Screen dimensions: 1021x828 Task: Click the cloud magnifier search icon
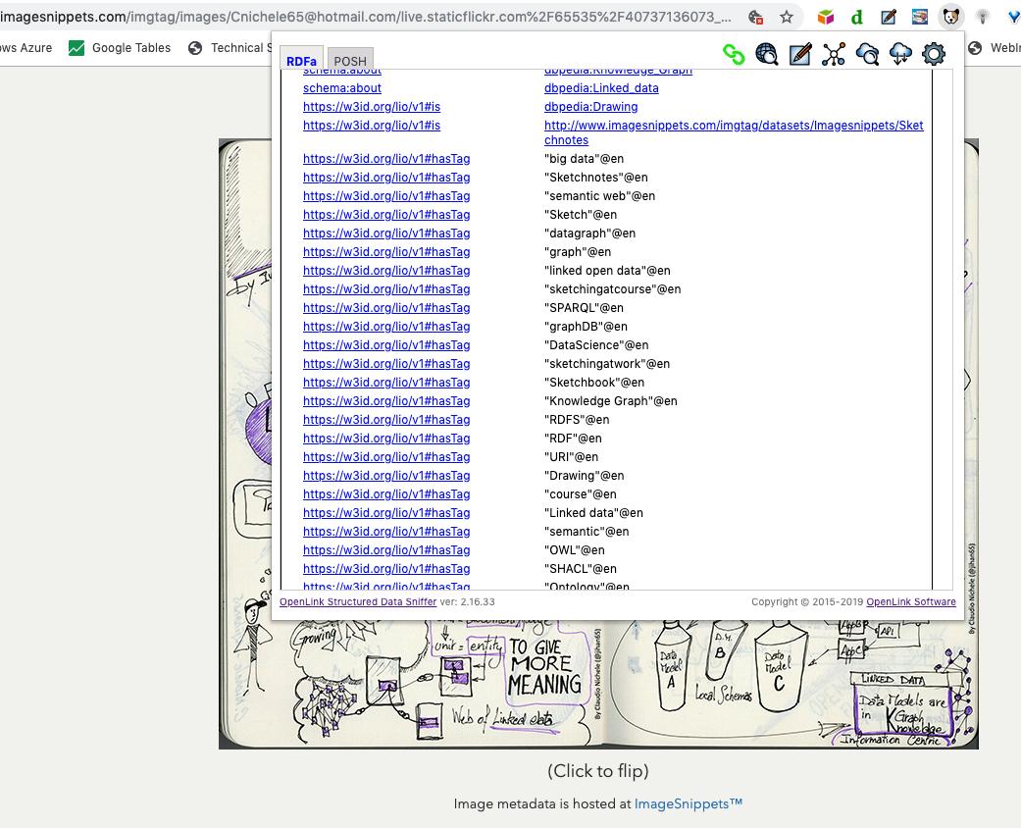tap(867, 54)
